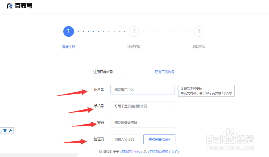Click the 注册百度帐号 heading text
Viewport: 269px width, 157px height.
click(x=103, y=72)
